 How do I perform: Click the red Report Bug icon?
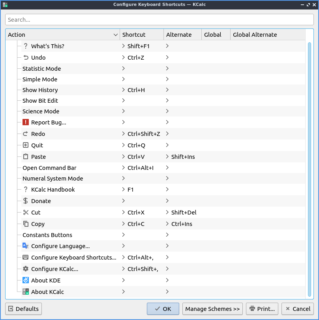pyautogui.click(x=26, y=122)
